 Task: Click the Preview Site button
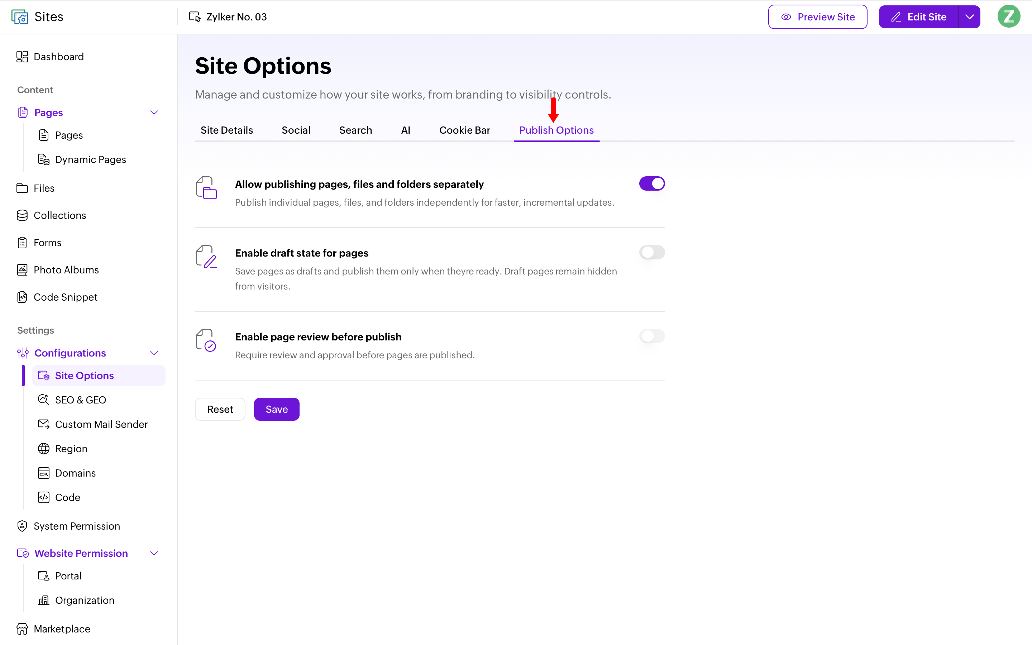point(817,16)
